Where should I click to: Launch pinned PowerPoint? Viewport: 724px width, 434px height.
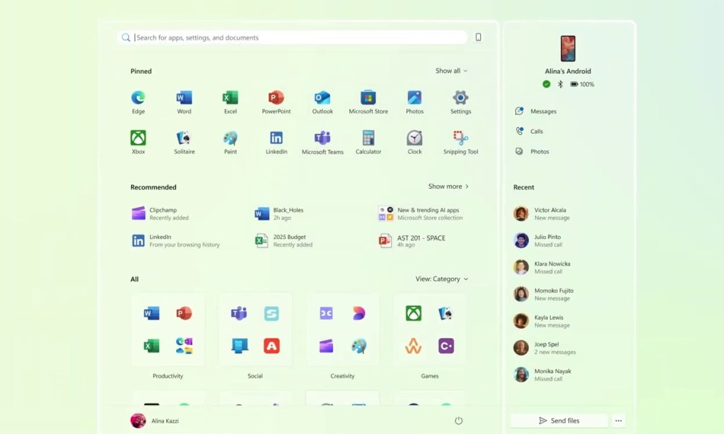(276, 102)
